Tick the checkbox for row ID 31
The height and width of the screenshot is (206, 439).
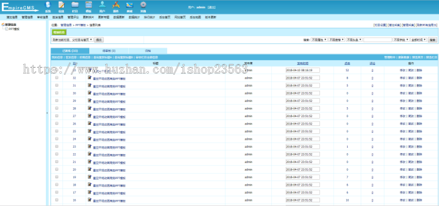[x=57, y=85]
